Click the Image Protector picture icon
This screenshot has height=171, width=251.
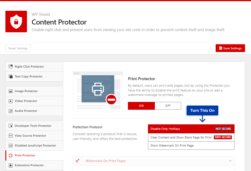coord(10,91)
